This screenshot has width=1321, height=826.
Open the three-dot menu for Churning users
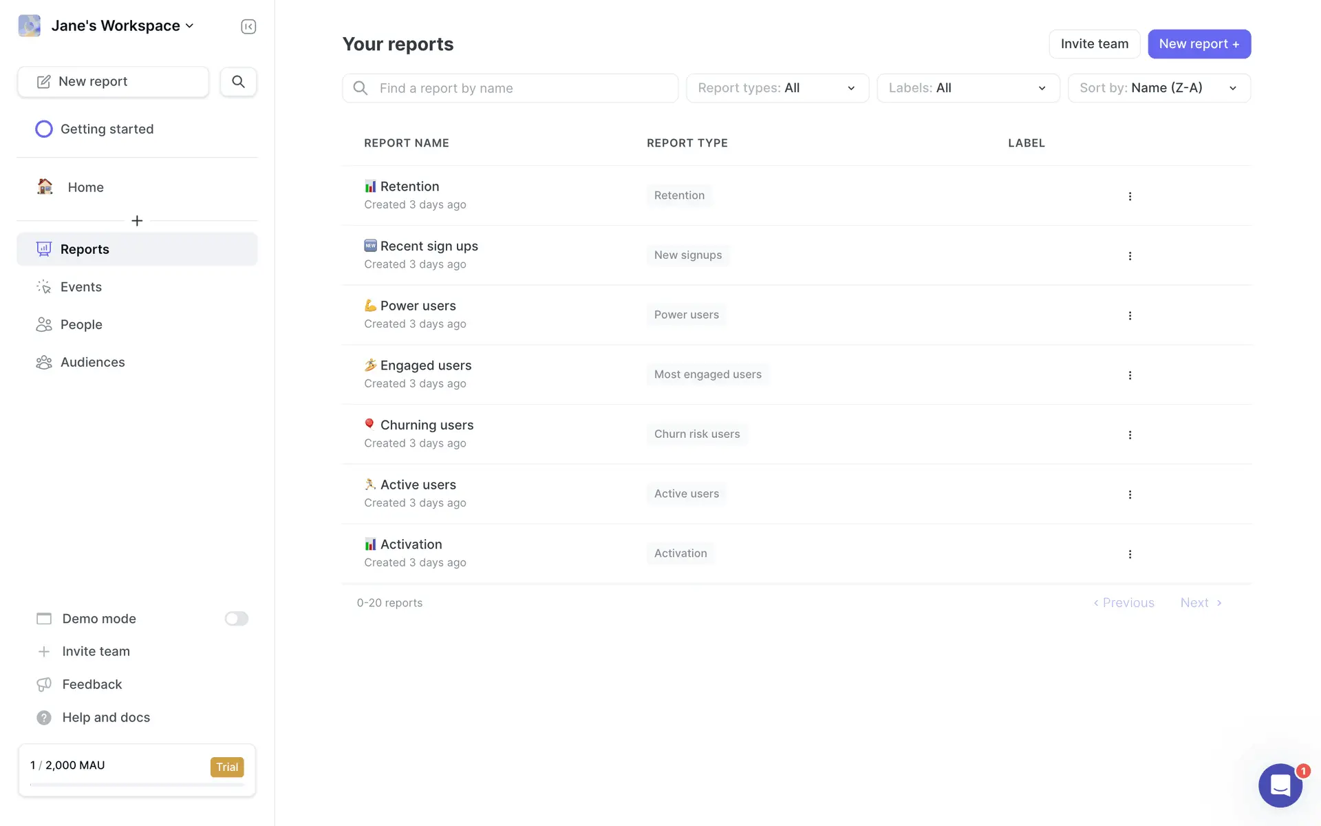[x=1130, y=435]
